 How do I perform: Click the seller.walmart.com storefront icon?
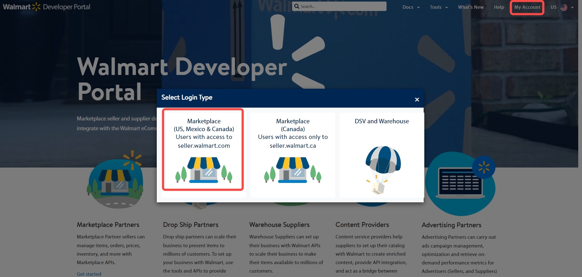pyautogui.click(x=204, y=170)
